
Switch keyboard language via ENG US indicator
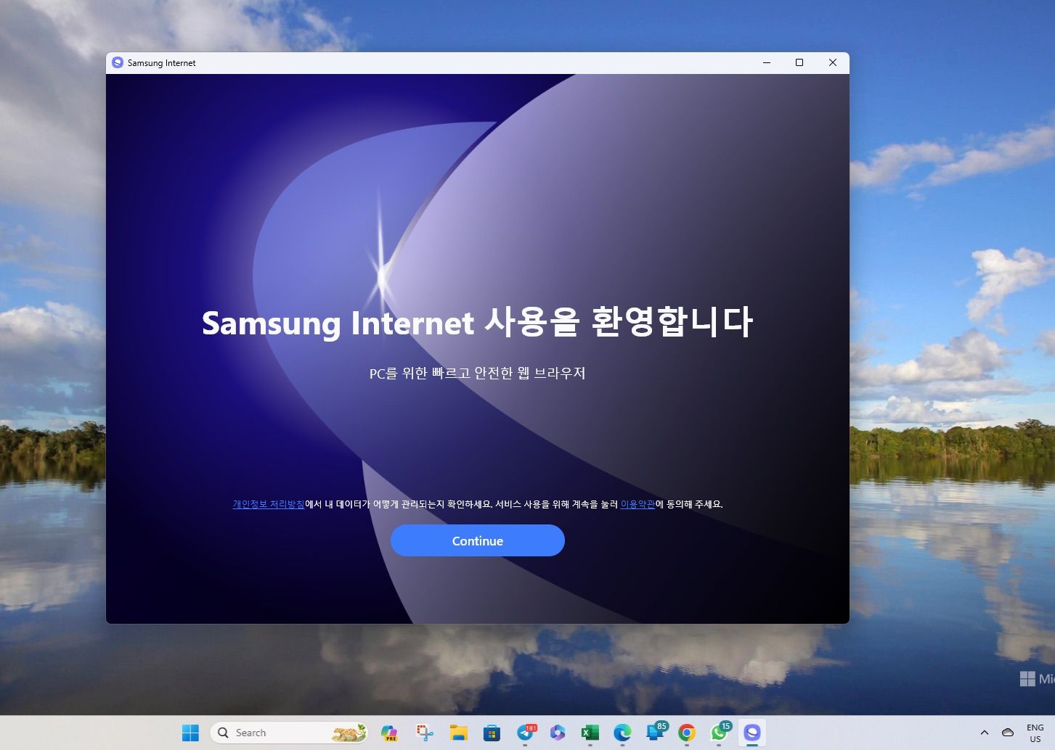tap(1035, 733)
